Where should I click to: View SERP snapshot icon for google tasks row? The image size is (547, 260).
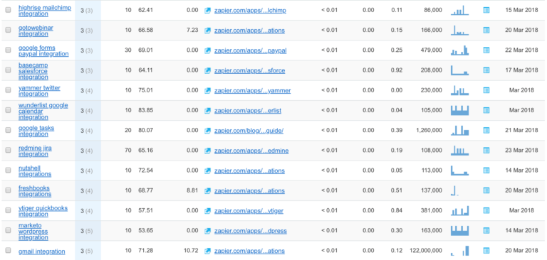[x=486, y=131]
